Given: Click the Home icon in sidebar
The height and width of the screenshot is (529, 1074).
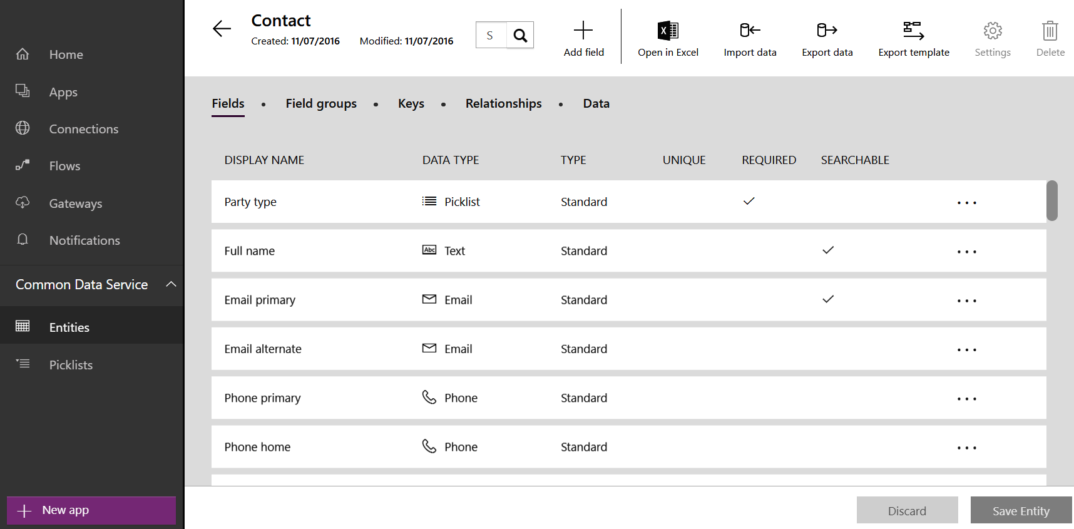Looking at the screenshot, I should (23, 54).
